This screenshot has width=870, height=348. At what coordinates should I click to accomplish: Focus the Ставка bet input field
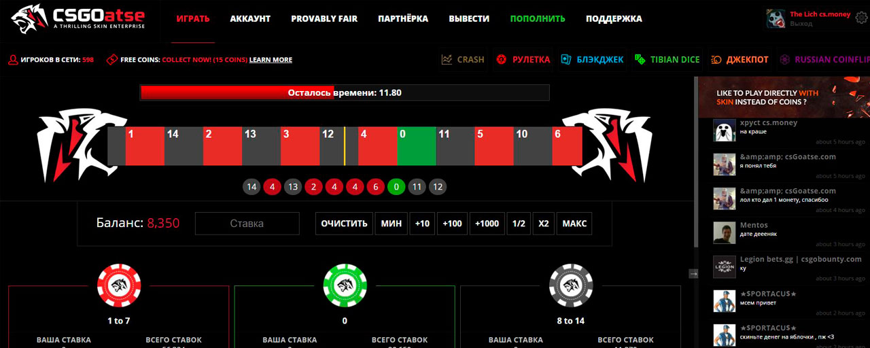(247, 224)
